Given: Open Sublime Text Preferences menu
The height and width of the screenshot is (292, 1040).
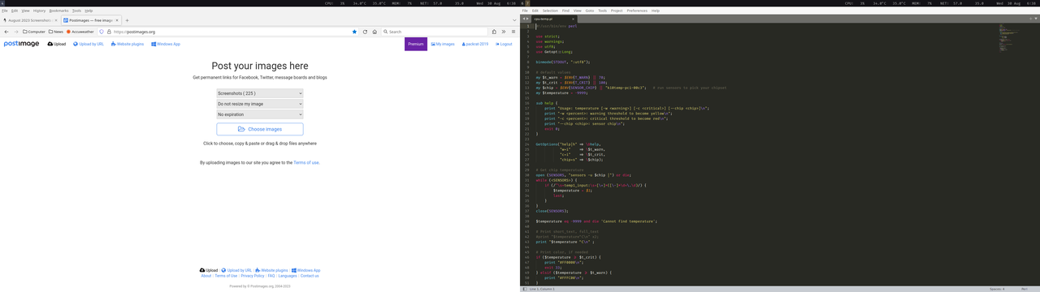Looking at the screenshot, I should (637, 11).
